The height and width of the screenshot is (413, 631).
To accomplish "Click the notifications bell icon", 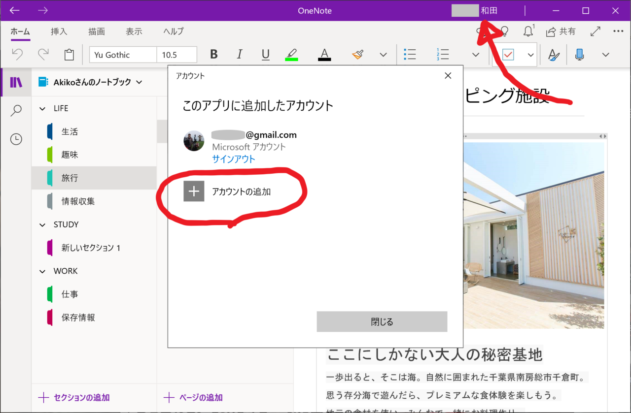I will click(x=528, y=32).
